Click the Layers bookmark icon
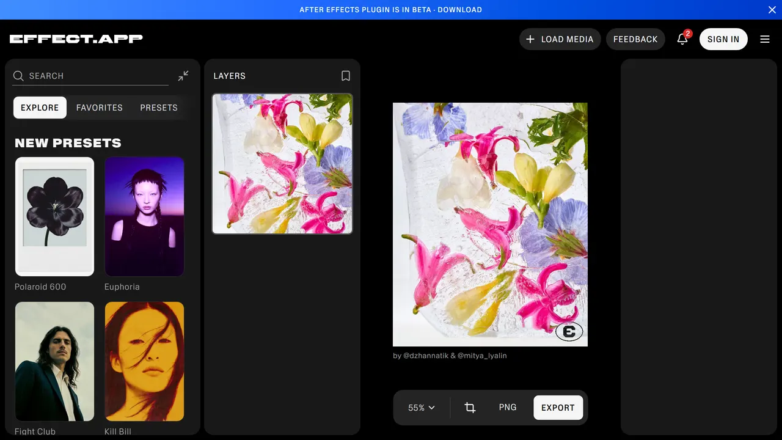This screenshot has height=440, width=782. [346, 76]
